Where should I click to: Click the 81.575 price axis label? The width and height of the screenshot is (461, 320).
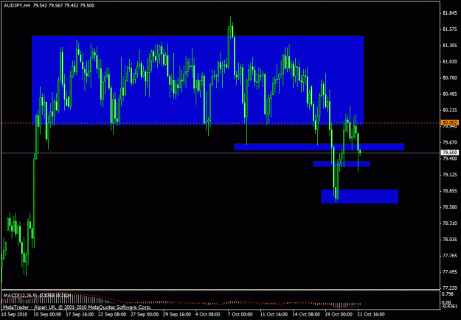click(450, 29)
